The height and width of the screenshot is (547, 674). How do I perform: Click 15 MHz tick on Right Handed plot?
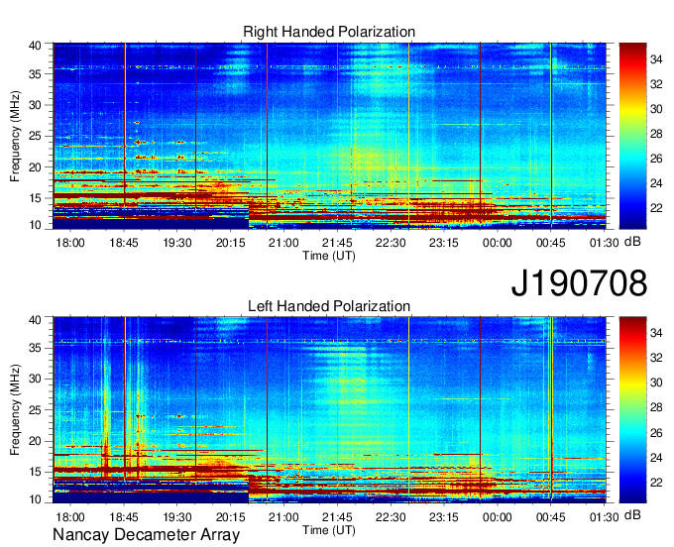point(35,198)
